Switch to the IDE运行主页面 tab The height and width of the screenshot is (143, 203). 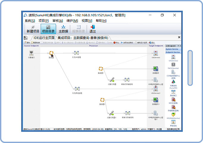[44, 38]
